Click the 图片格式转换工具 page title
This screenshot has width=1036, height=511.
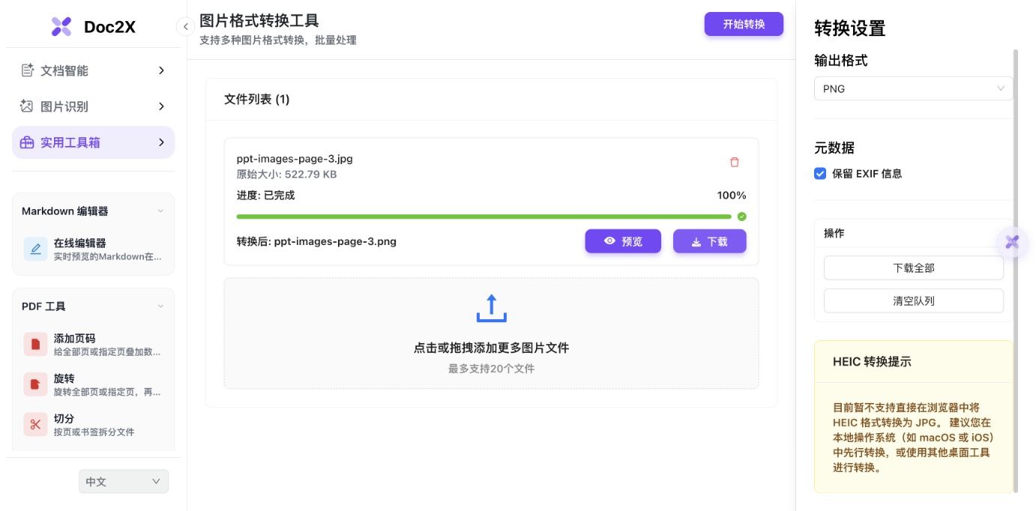(x=259, y=20)
